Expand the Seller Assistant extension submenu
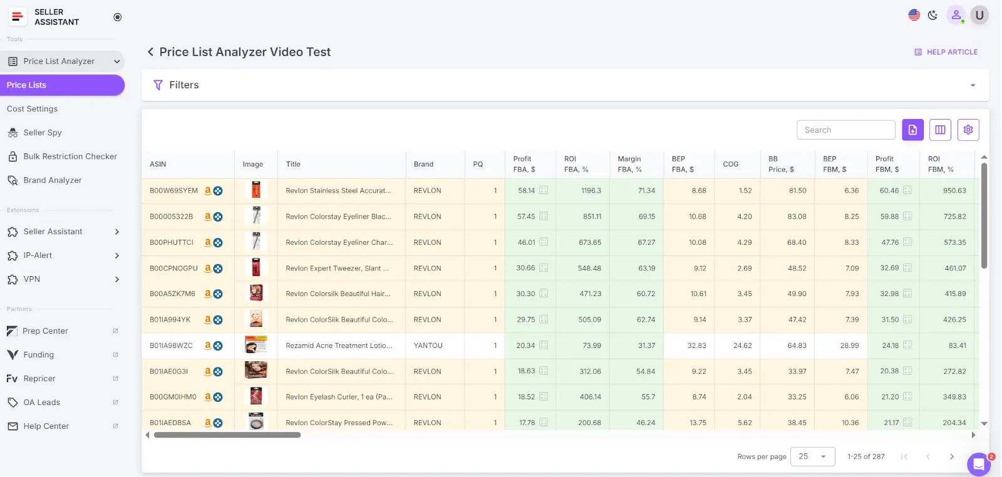 116,232
